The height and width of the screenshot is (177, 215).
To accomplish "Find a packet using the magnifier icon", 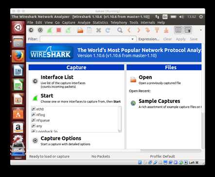I will pos(120,30).
